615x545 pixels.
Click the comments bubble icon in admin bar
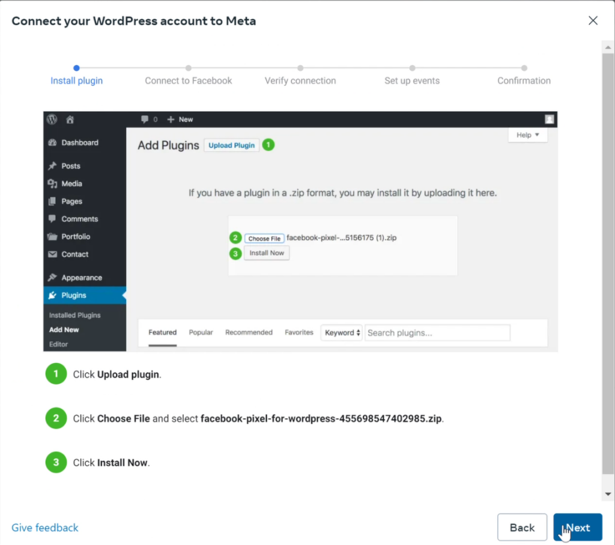point(145,120)
